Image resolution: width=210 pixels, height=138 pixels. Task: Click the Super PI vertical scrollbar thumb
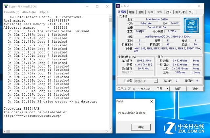click(111, 20)
